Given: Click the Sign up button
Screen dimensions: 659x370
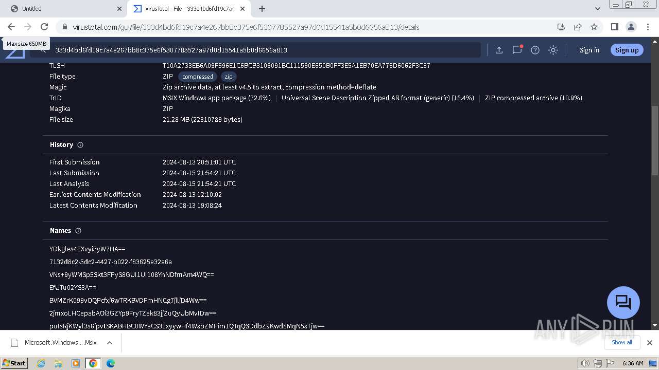Looking at the screenshot, I should [x=627, y=50].
